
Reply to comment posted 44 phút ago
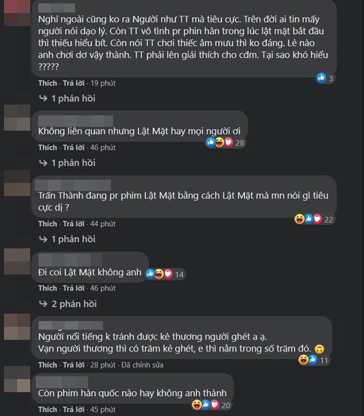pos(73,224)
